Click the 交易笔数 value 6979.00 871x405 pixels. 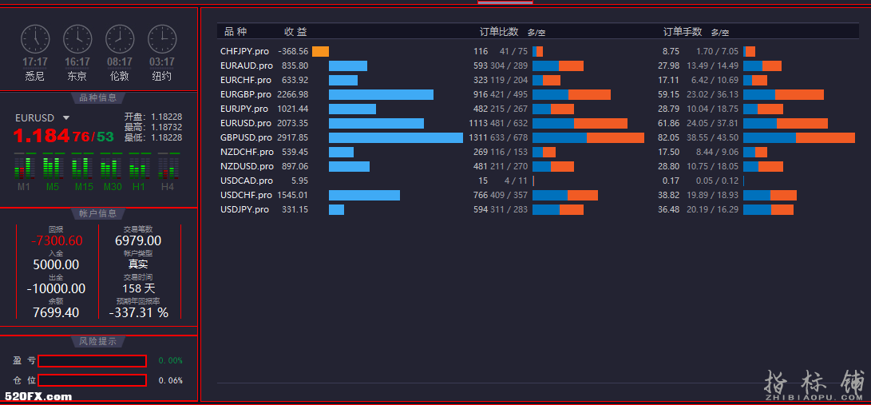click(138, 240)
